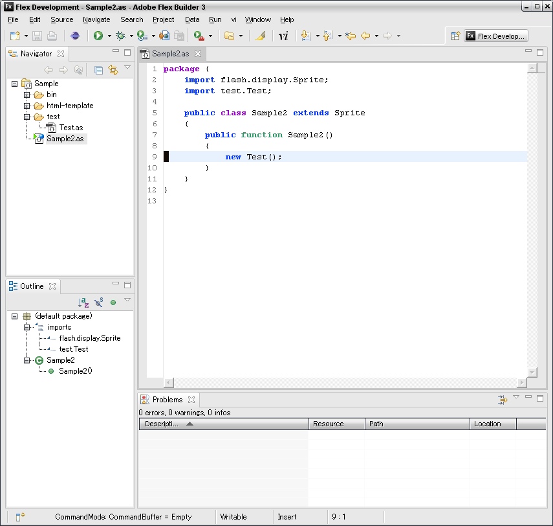
Task: Click the vi mode toolbar icon
Action: pos(283,36)
